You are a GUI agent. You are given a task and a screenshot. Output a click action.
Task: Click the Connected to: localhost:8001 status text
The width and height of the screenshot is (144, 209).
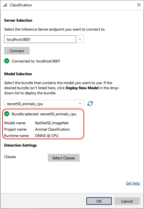click(36, 61)
